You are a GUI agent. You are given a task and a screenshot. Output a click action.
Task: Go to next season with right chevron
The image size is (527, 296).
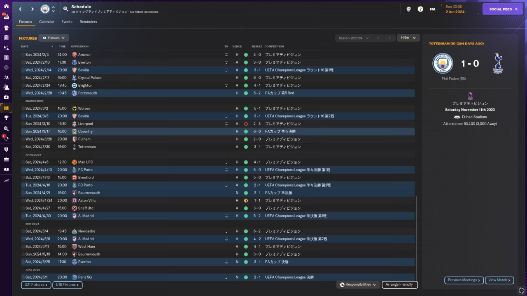pos(389,38)
